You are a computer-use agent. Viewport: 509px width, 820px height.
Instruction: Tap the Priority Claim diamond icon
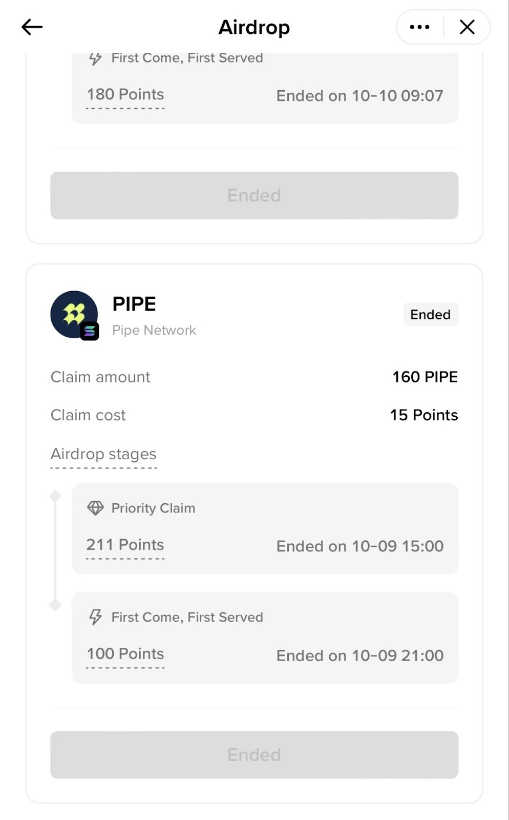pos(95,508)
